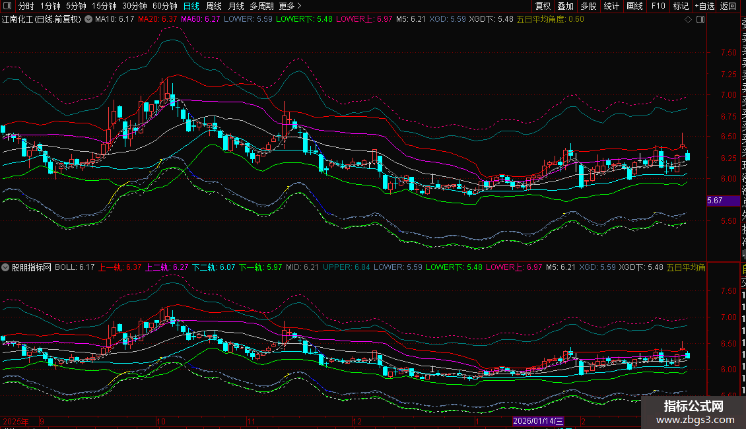
Task: Click the UPPER: 6.84 label
Action: (x=347, y=267)
